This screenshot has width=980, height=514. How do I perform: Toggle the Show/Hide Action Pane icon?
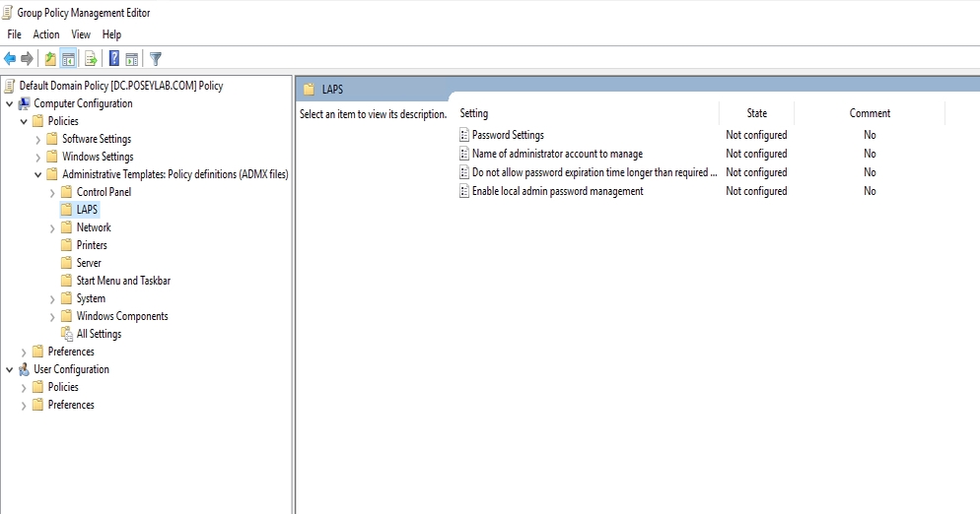pyautogui.click(x=132, y=59)
